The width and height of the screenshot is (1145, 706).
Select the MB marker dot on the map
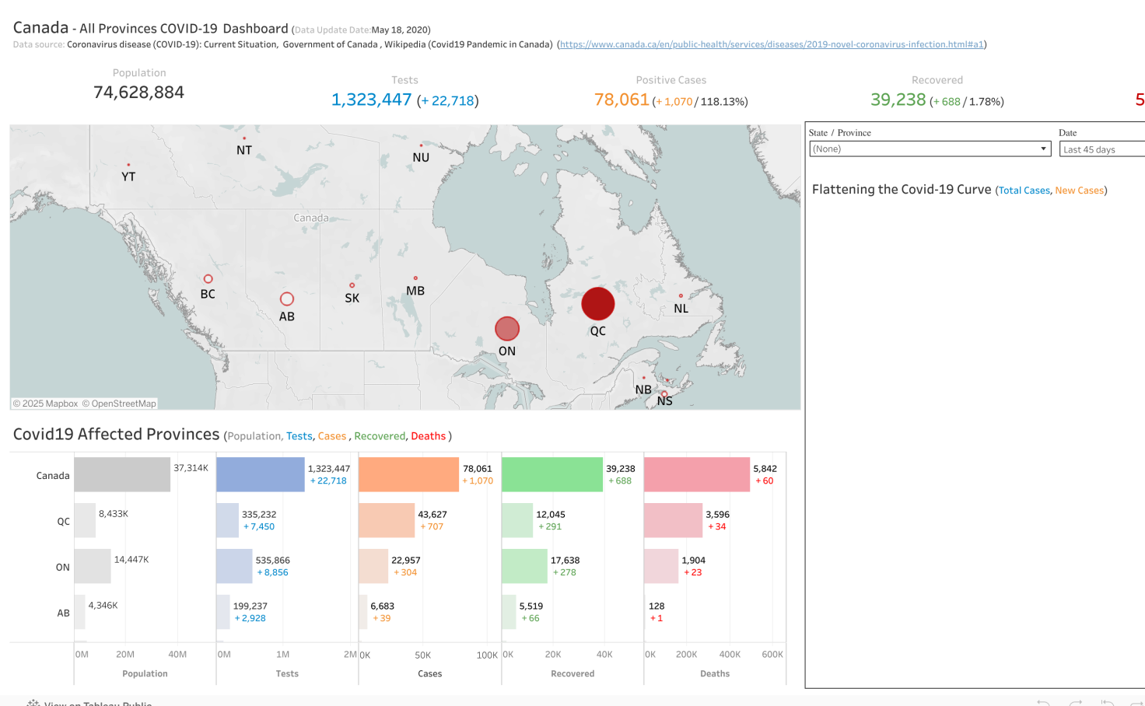pyautogui.click(x=415, y=278)
